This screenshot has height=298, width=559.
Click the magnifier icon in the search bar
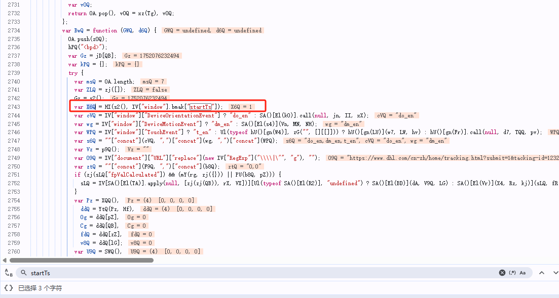[23, 273]
